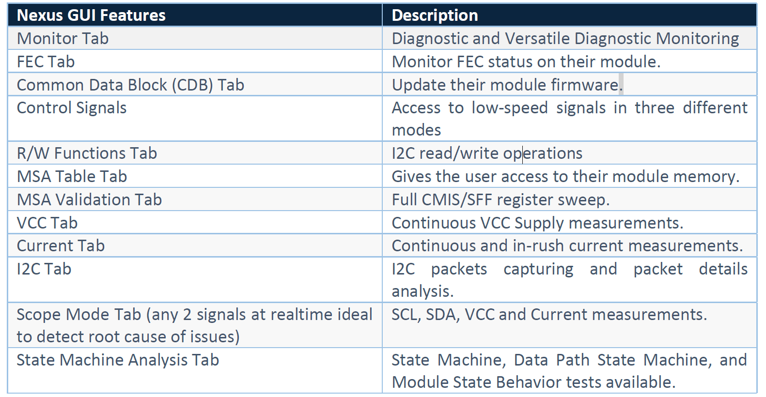Select the "Scope Mode Tab" feature cell
The height and width of the screenshot is (397, 766).
pos(194,325)
